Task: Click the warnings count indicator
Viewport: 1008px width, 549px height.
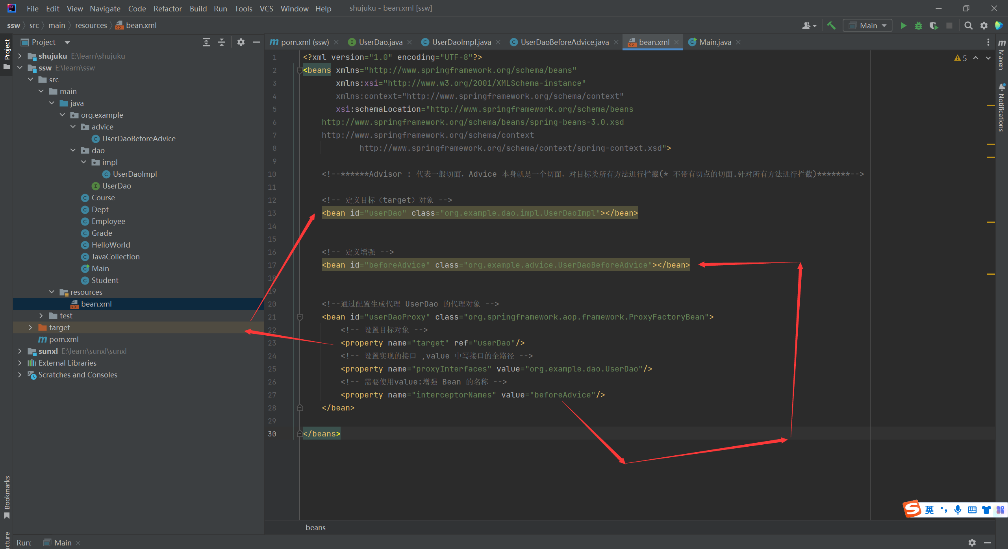Action: (x=960, y=58)
